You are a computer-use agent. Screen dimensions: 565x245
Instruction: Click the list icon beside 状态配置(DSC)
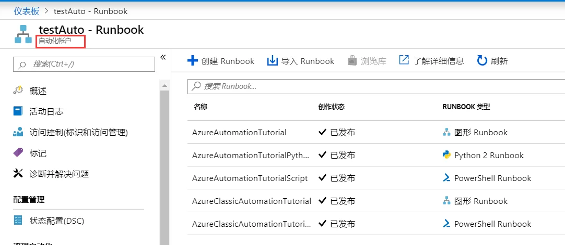pyautogui.click(x=18, y=220)
